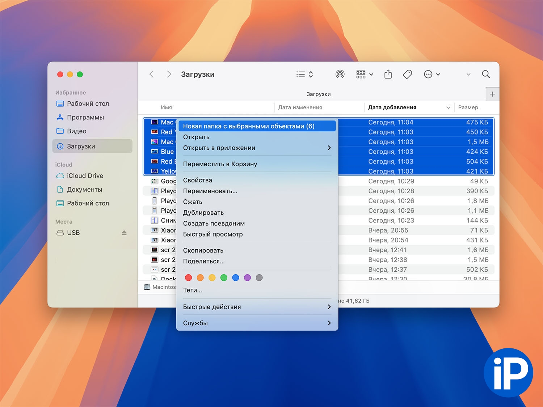Click the tag icon in toolbar
The width and height of the screenshot is (543, 407).
pyautogui.click(x=407, y=74)
